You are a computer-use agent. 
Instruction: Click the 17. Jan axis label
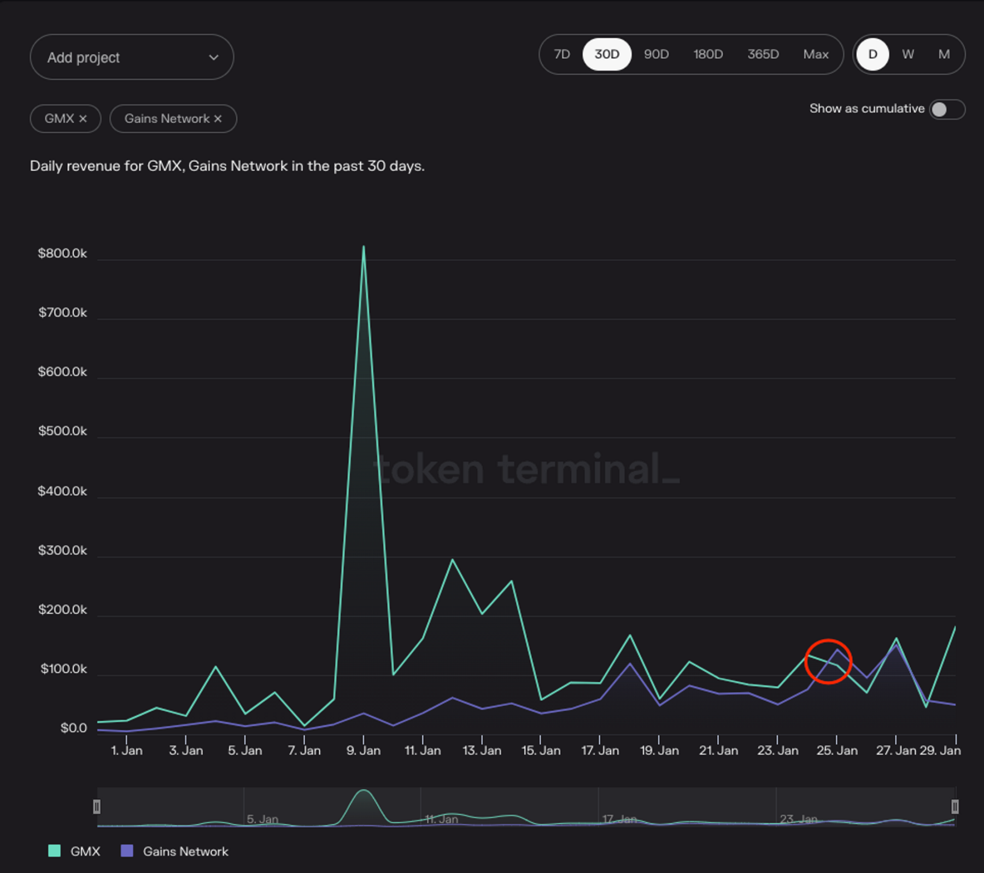600,751
